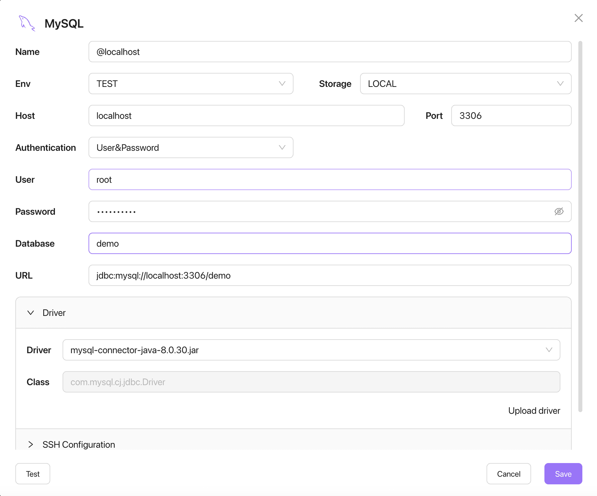Viewport: 597px width, 496px height.
Task: Focus the Name input field
Action: (x=330, y=52)
